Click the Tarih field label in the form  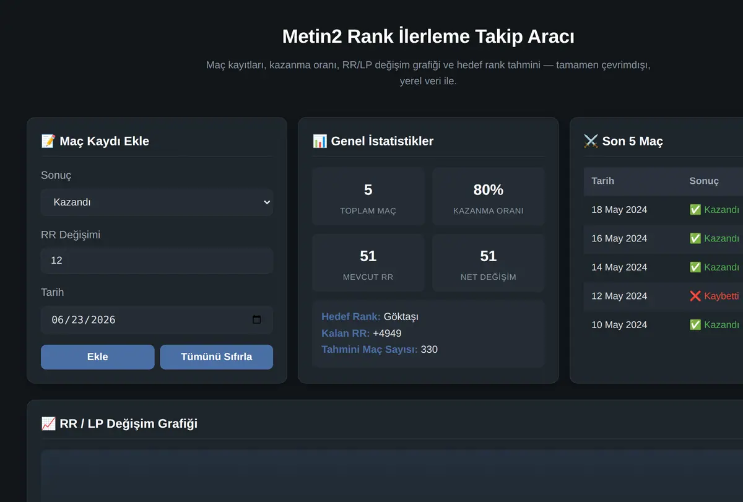53,292
